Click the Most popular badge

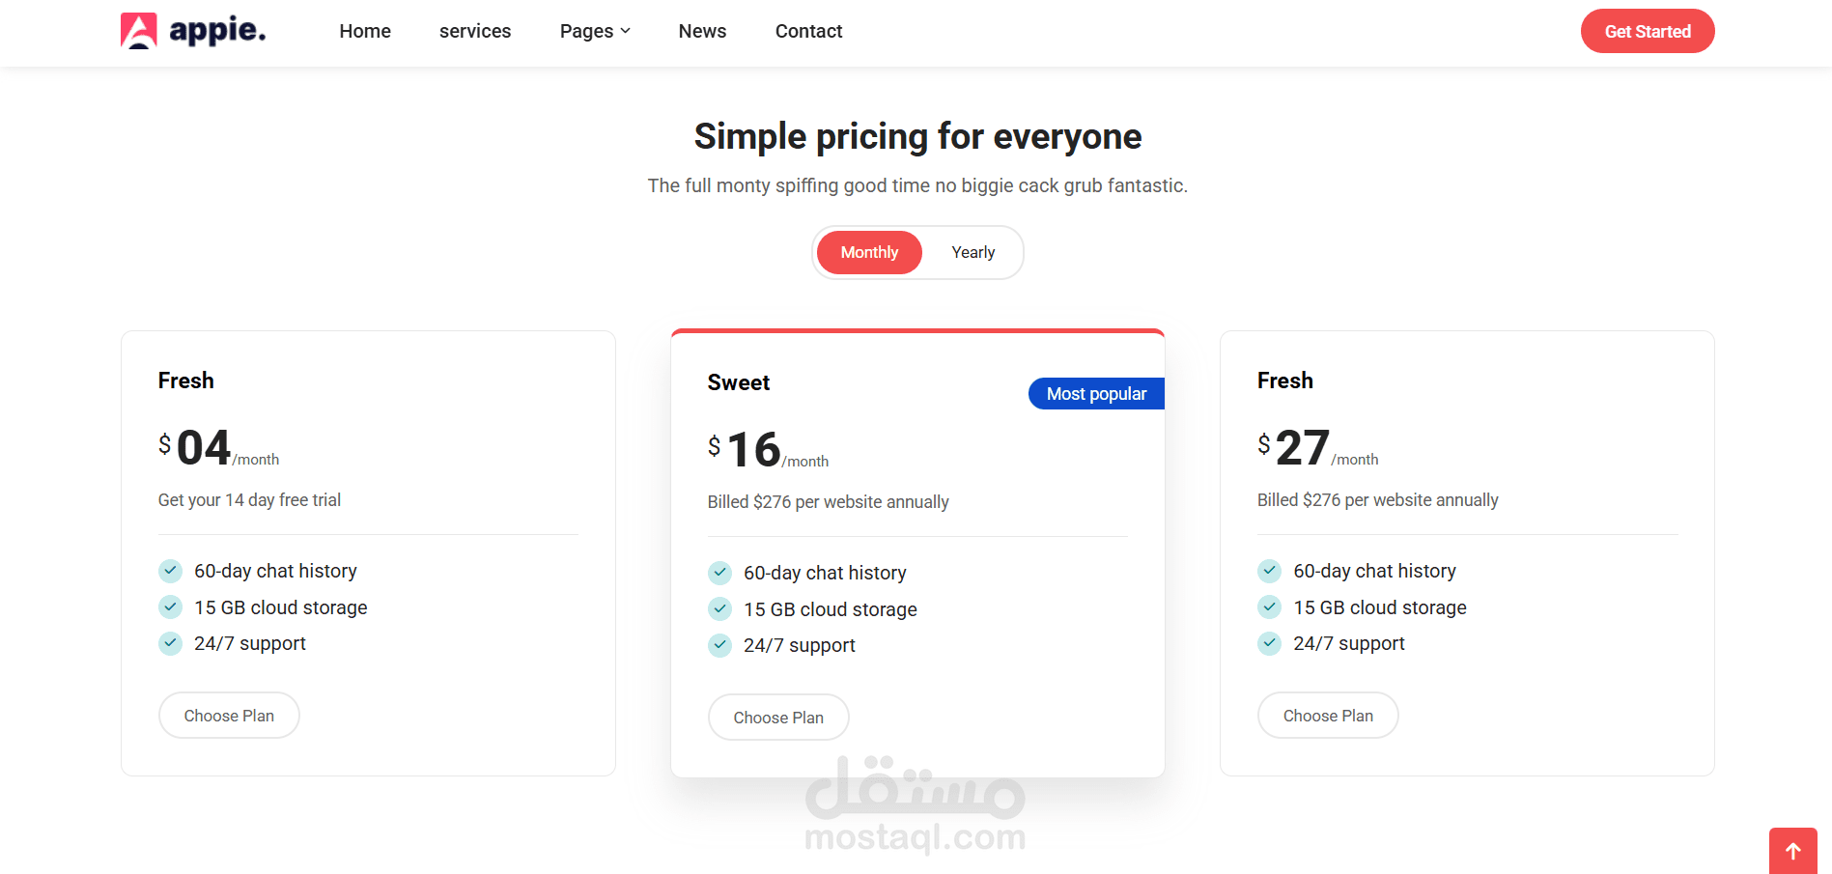[x=1096, y=394]
